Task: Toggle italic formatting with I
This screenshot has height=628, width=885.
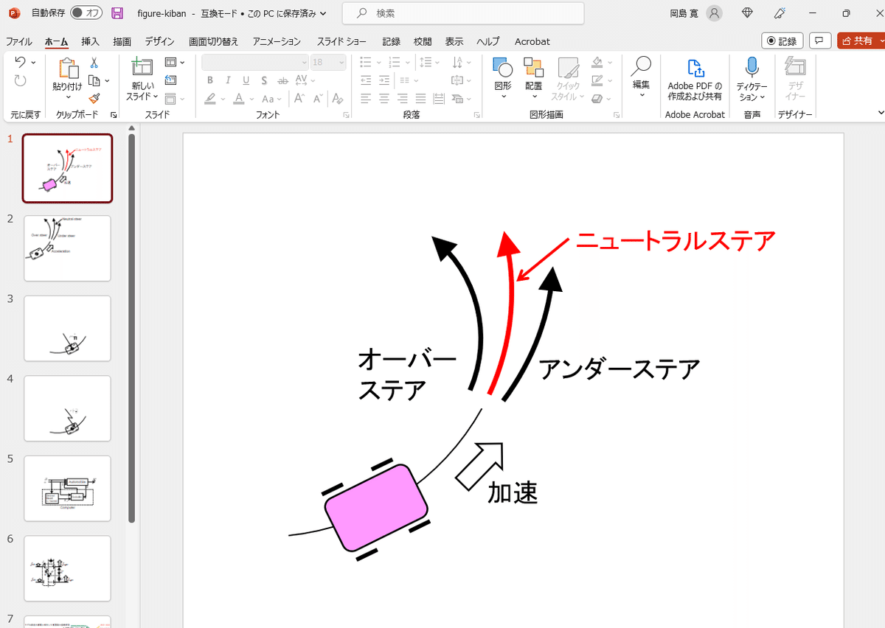Action: point(228,80)
